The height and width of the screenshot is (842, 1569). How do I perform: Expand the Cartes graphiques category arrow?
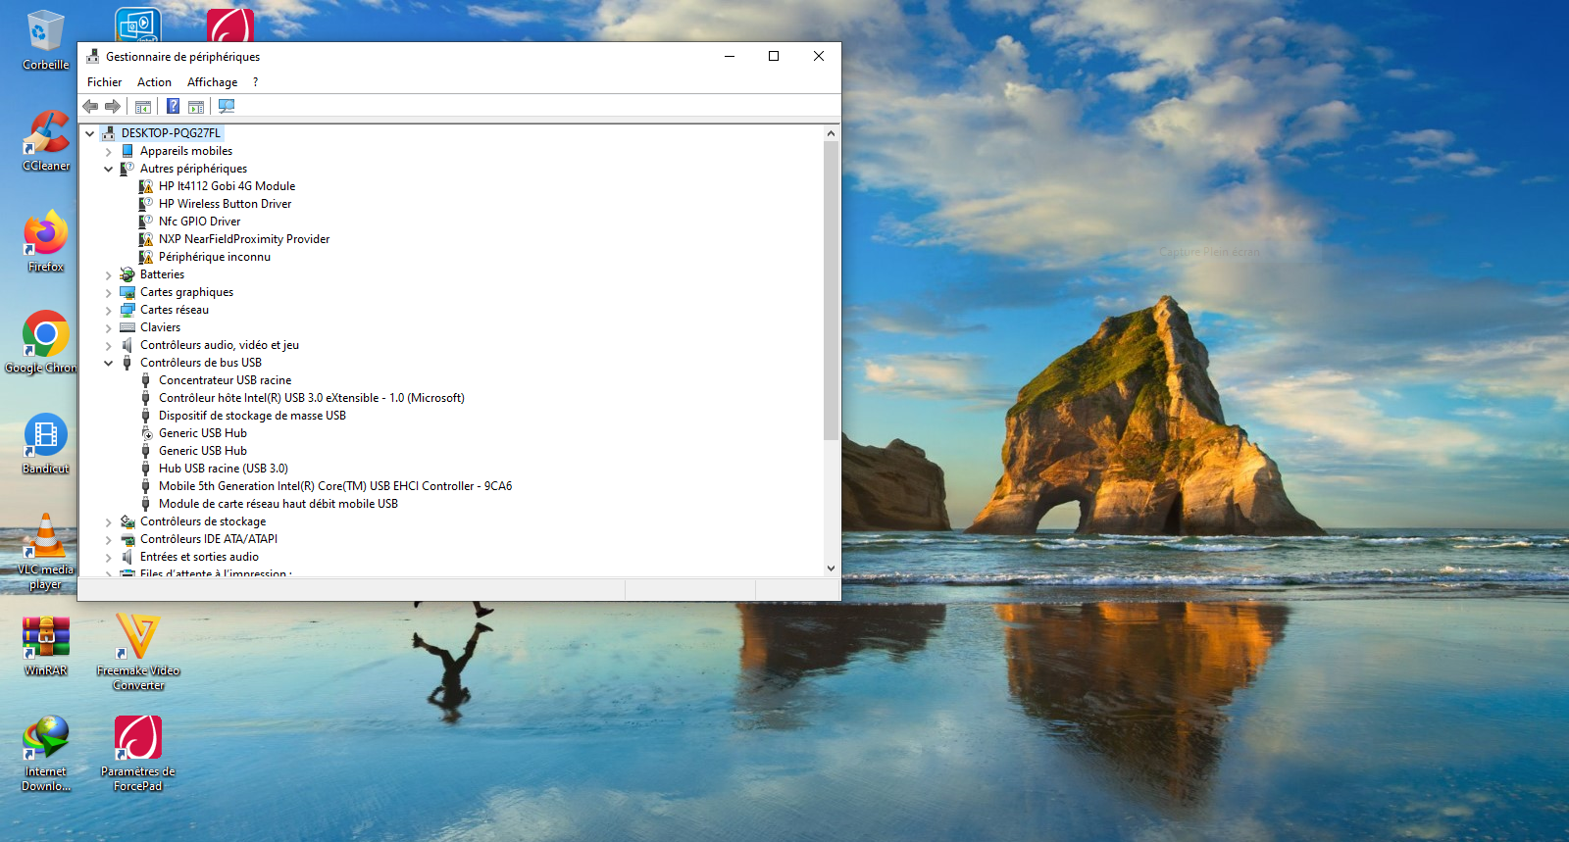[x=109, y=292]
